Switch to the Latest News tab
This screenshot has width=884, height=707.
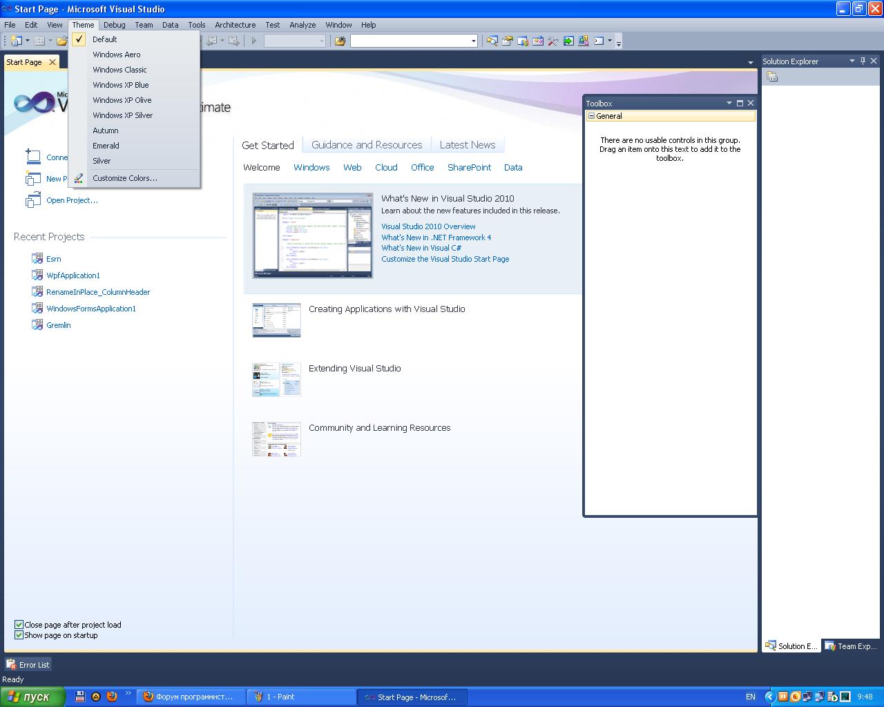click(x=468, y=145)
